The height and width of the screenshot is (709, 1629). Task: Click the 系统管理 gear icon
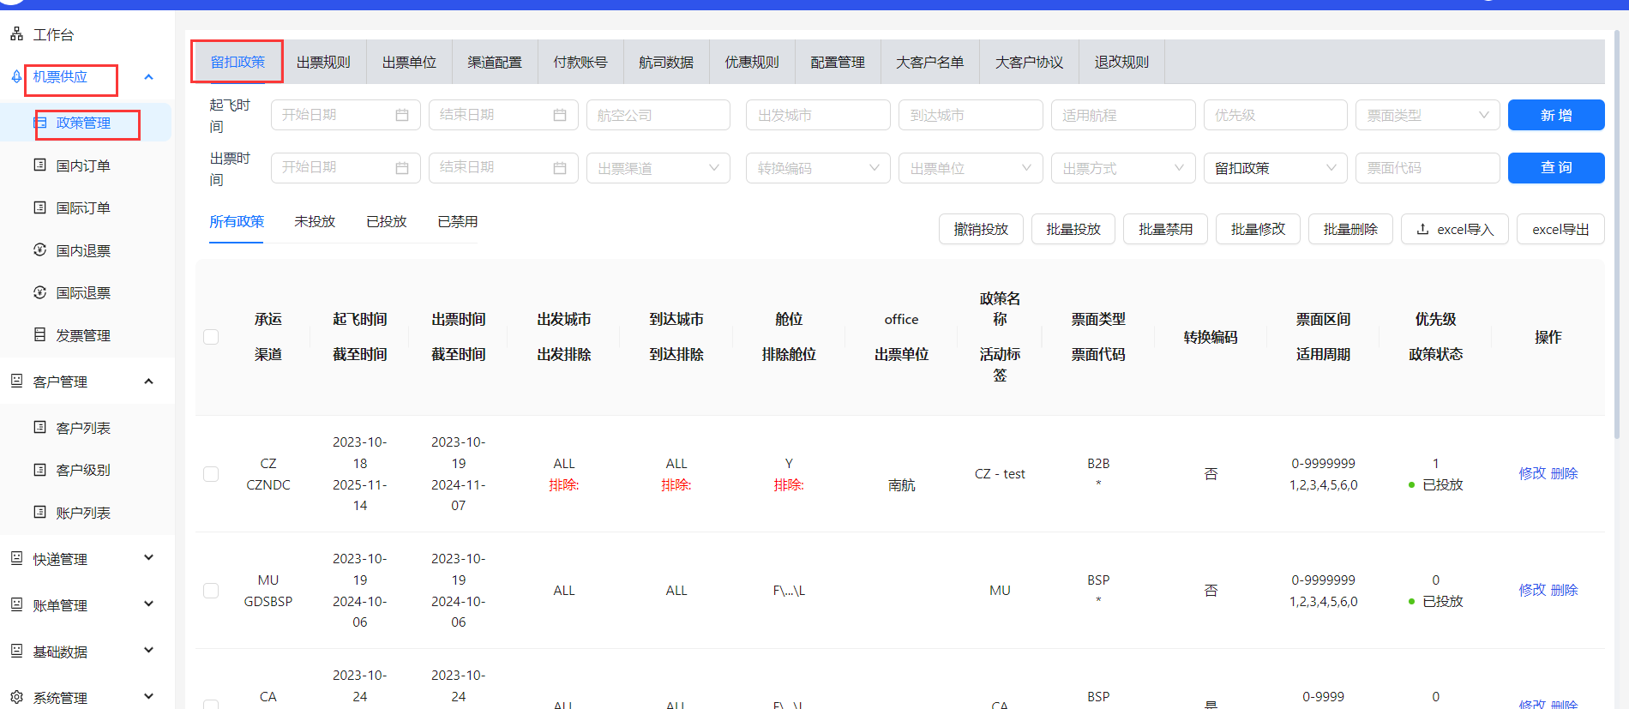pyautogui.click(x=16, y=697)
